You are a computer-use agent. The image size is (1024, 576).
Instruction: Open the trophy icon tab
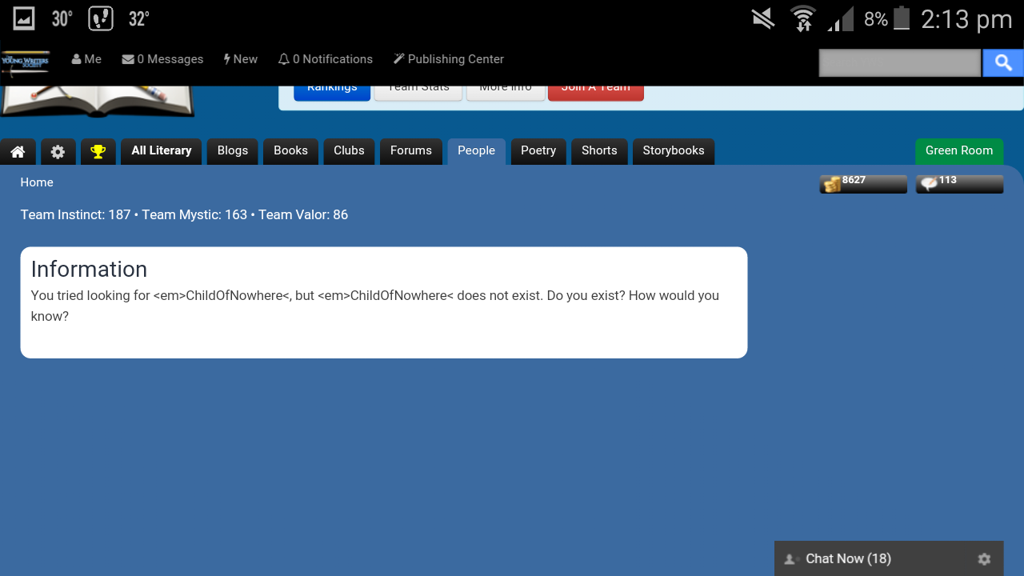click(x=98, y=151)
